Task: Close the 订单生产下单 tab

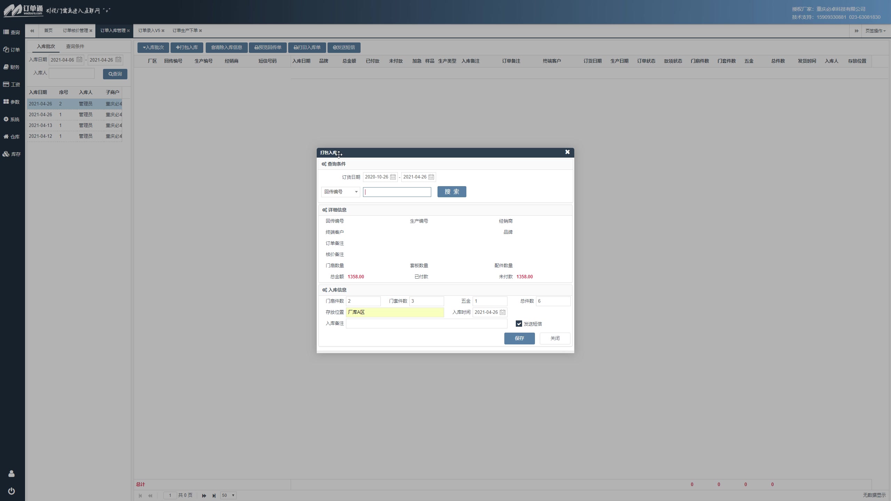Action: point(200,31)
